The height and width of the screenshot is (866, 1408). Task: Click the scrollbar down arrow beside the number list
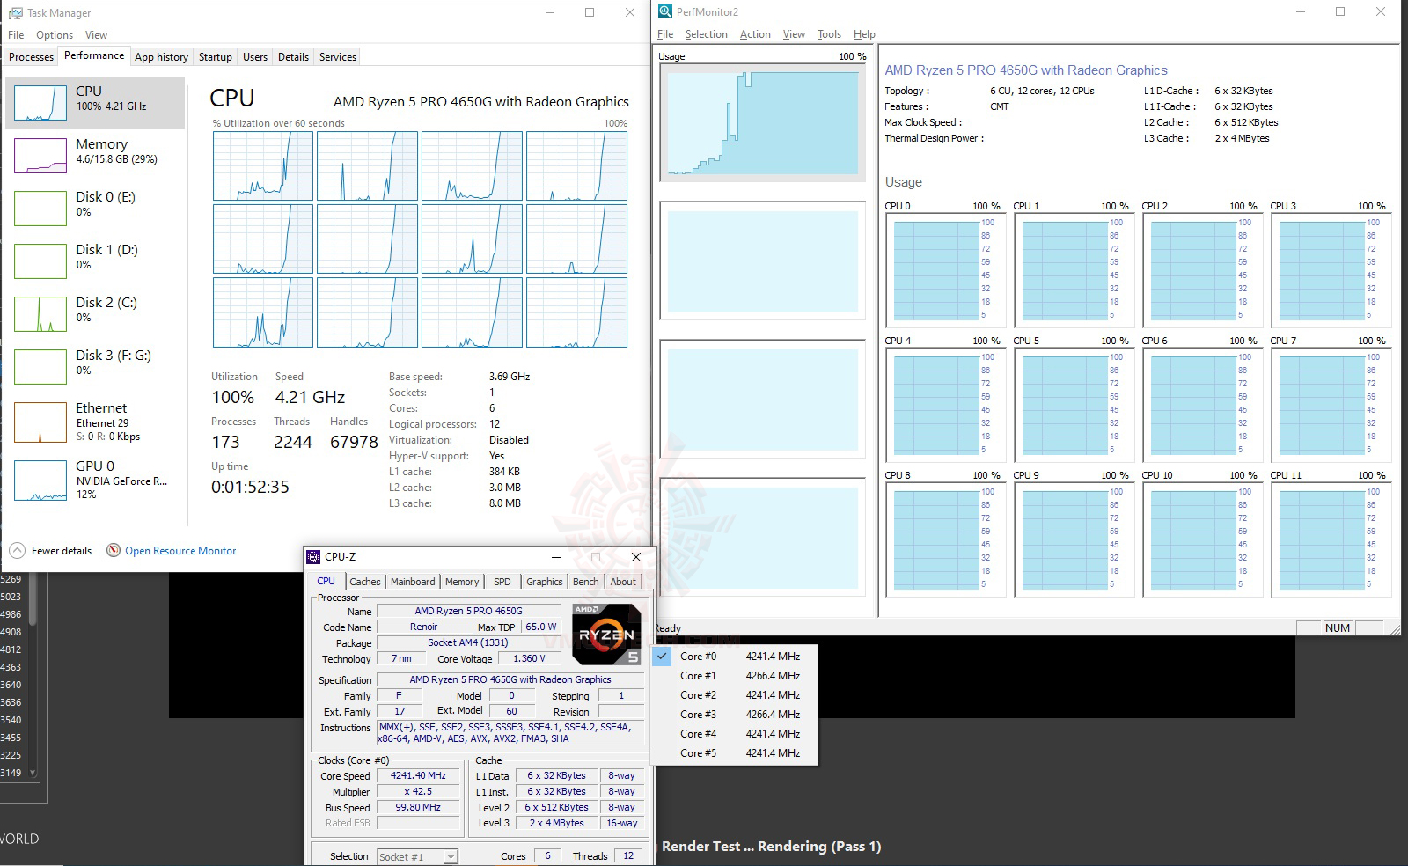pyautogui.click(x=33, y=773)
